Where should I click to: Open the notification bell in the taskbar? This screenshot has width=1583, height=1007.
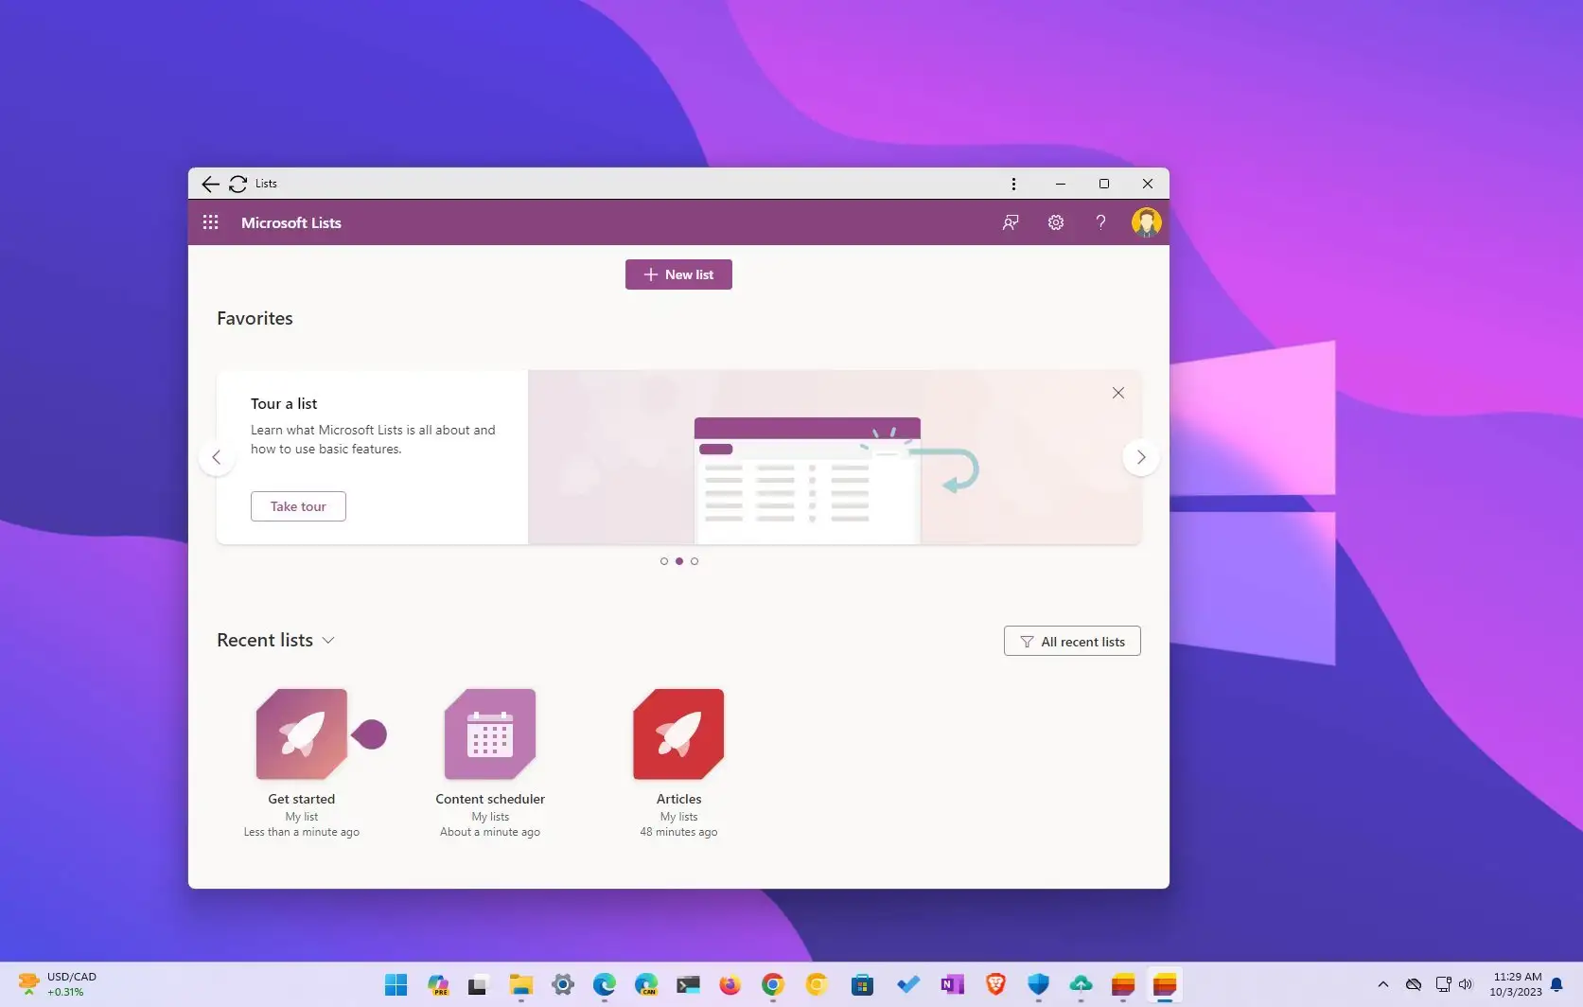tap(1557, 985)
